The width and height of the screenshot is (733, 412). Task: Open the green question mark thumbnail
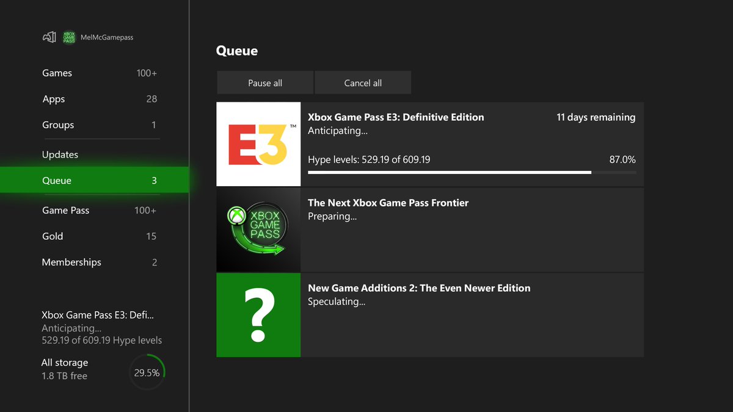(258, 315)
